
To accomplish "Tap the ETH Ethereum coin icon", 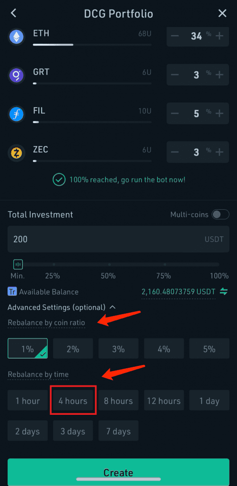I will coord(17,37).
